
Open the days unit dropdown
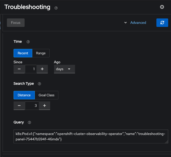pyautogui.click(x=64, y=69)
